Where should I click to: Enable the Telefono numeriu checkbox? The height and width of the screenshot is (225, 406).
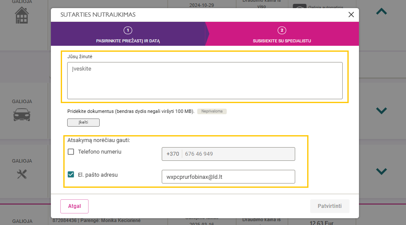[x=71, y=152]
